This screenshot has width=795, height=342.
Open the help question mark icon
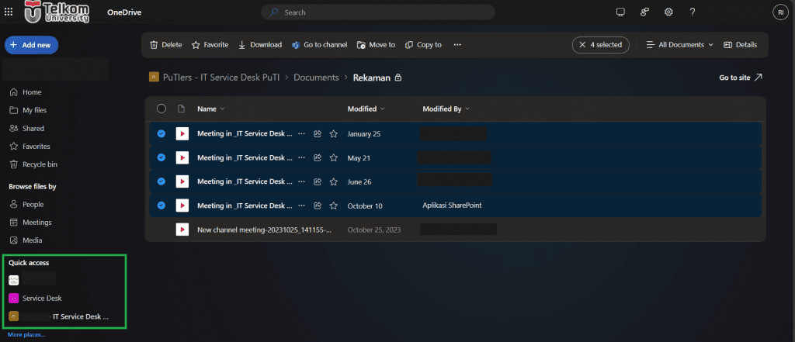[693, 12]
